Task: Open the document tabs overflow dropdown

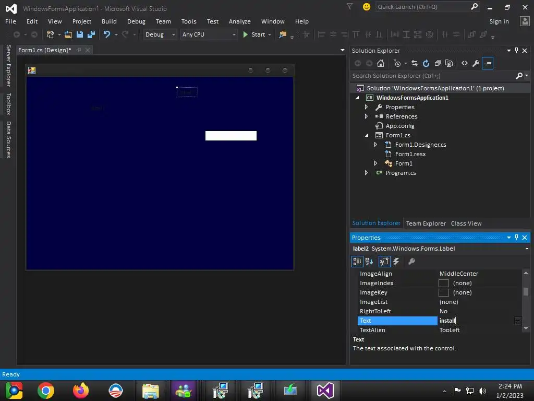Action: (x=342, y=50)
